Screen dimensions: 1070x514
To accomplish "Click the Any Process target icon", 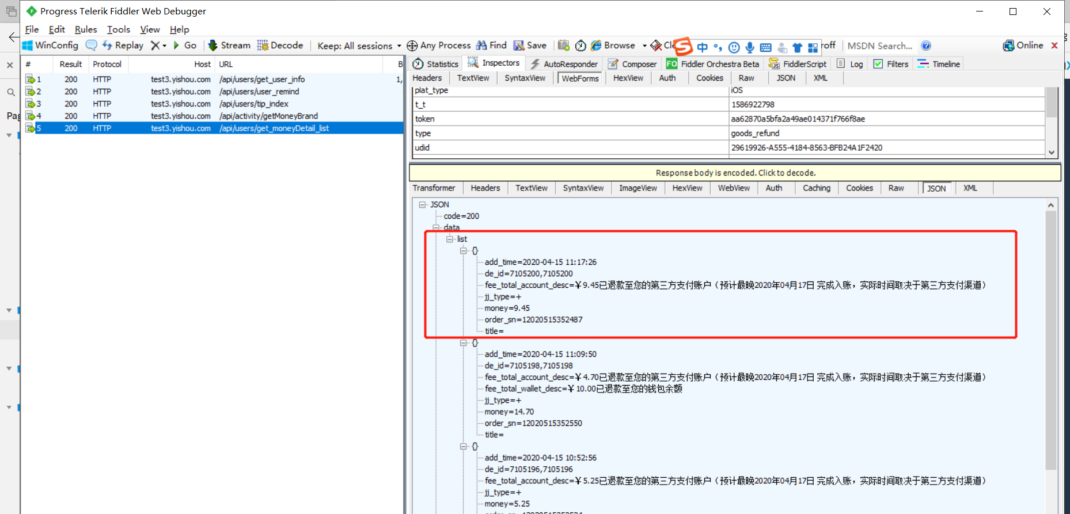I will (412, 45).
